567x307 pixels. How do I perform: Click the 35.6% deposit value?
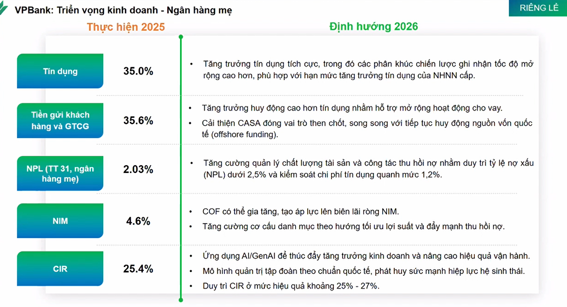click(138, 120)
